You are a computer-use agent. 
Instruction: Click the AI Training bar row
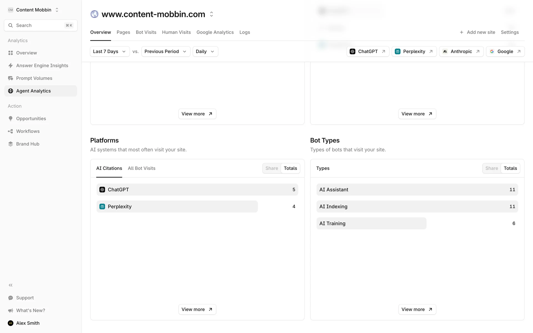click(371, 223)
